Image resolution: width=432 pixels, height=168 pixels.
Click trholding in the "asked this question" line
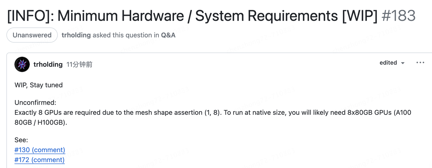(x=76, y=35)
